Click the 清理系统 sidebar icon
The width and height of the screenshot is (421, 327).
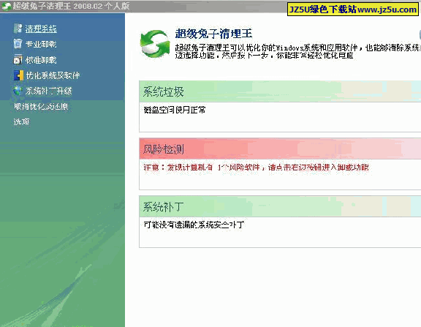(18, 29)
